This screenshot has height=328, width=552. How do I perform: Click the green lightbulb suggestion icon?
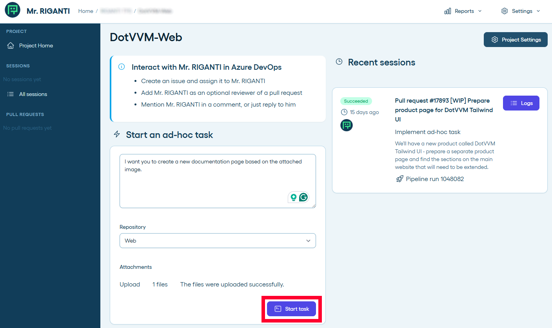[x=293, y=197]
